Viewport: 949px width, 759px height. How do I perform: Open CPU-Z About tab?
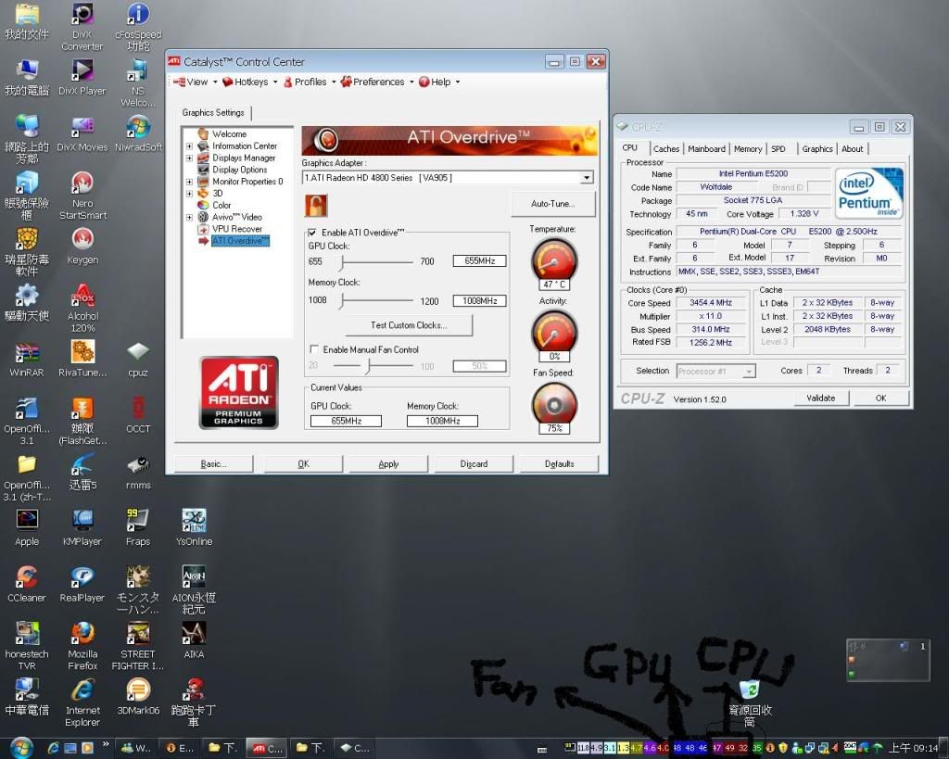coord(853,149)
